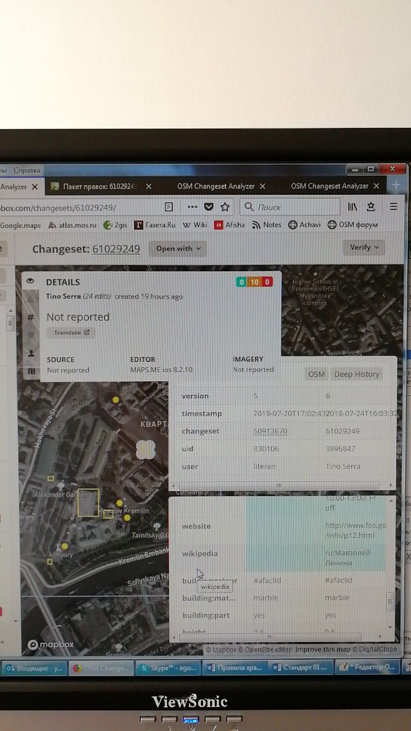Close the last OSM Changeset Analyzer tab

(x=377, y=186)
